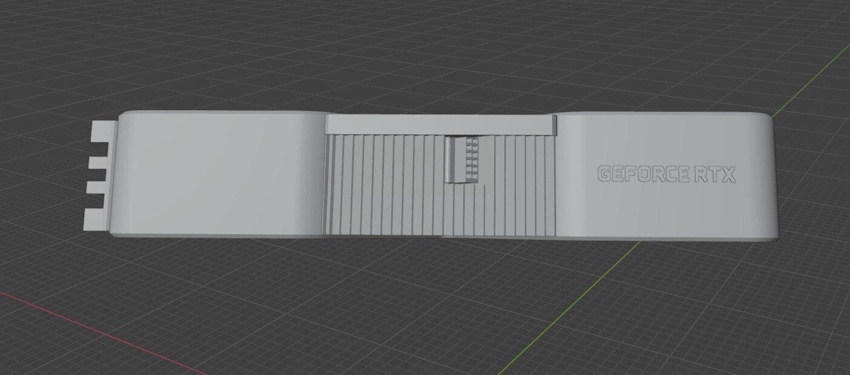Image resolution: width=850 pixels, height=375 pixels.
Task: Click the blank left shroud panel of the card
Action: (218, 174)
